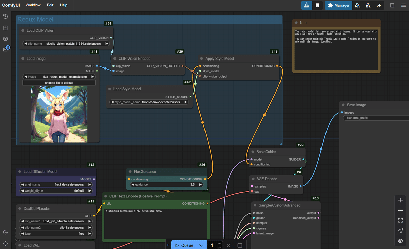The width and height of the screenshot is (409, 249).
Task: Toggle the bottom panel icon near top right
Action: tap(392, 5)
